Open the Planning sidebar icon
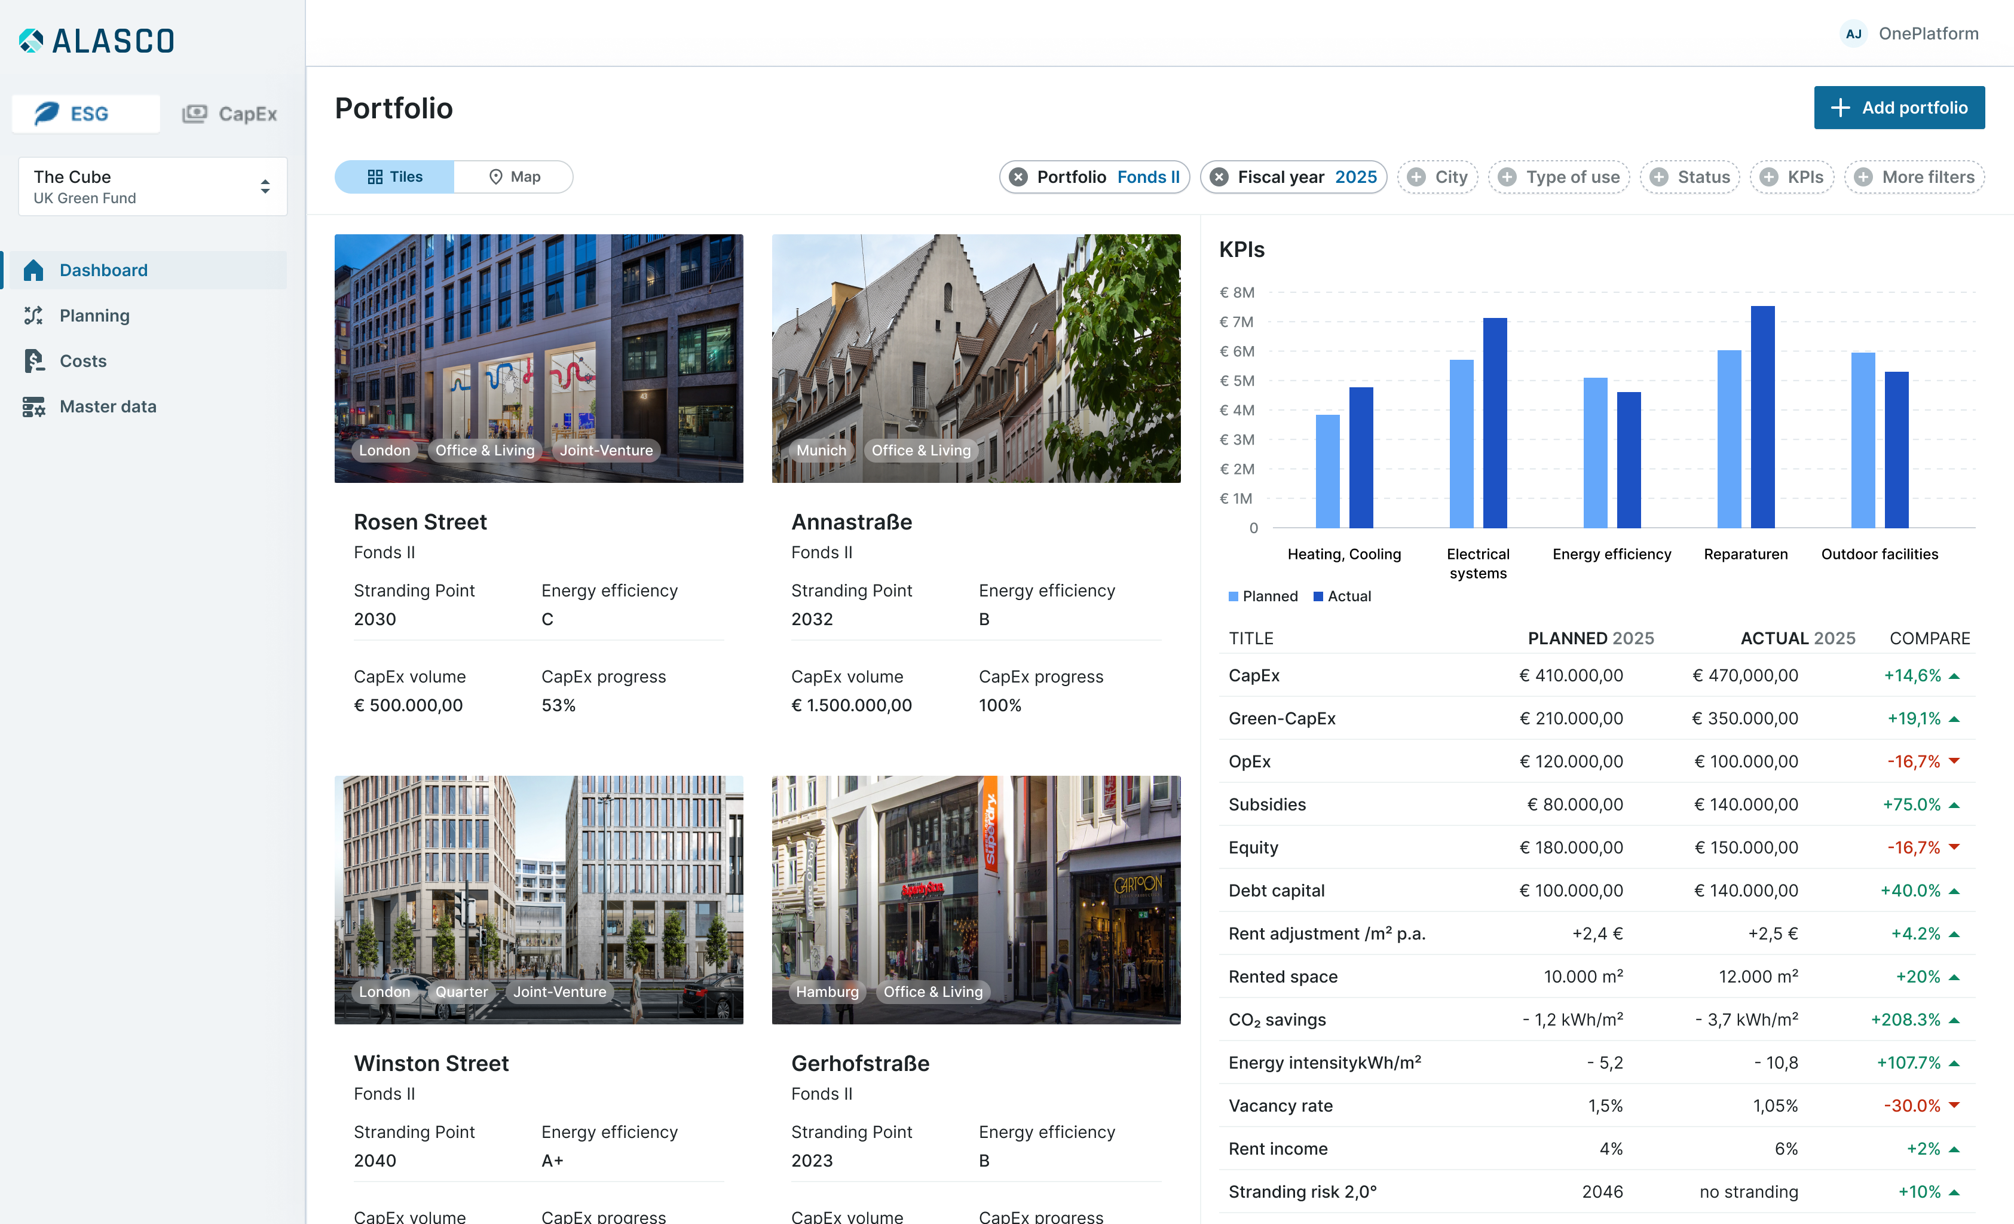Viewport: 2014px width, 1224px height. pos(33,316)
